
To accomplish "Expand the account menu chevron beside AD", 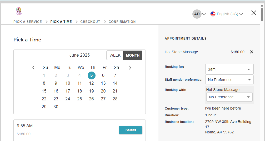I will 204,14.
